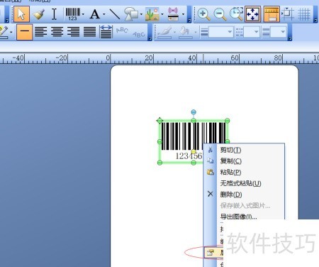
Task: Open the barcode tool dropdown arrow
Action: [83, 14]
